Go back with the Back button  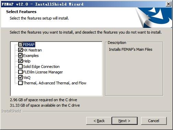coord(99,121)
